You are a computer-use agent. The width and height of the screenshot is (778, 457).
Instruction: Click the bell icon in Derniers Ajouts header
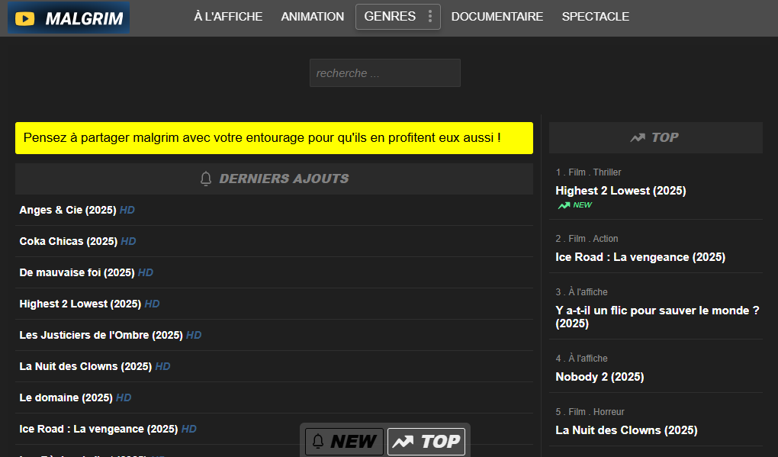205,179
